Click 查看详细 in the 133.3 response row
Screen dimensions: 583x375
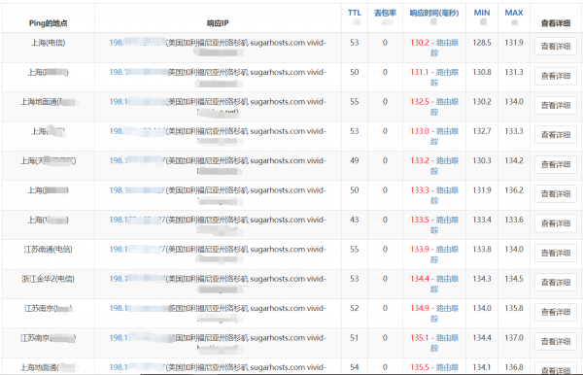click(556, 194)
